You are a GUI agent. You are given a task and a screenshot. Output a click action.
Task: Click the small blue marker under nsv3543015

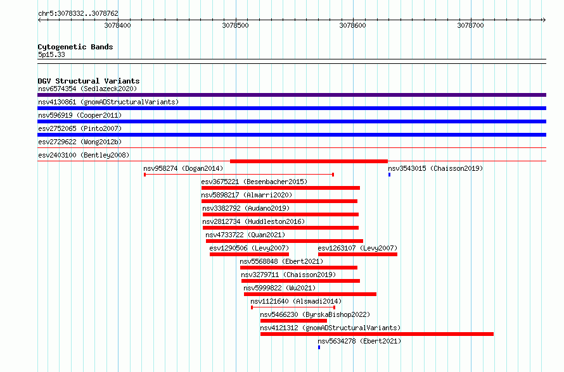390,175
